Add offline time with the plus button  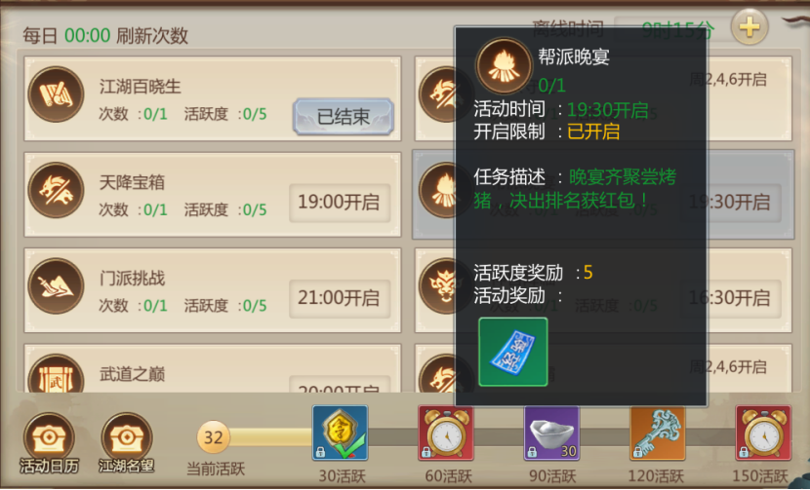click(749, 27)
